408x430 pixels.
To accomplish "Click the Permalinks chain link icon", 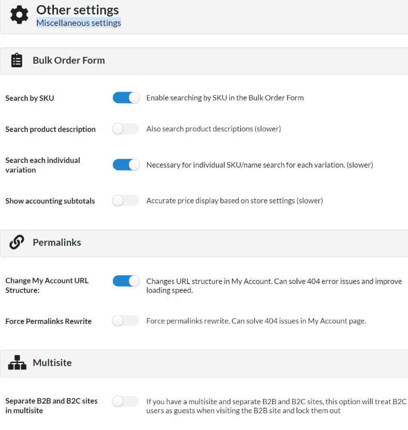I will pyautogui.click(x=17, y=242).
